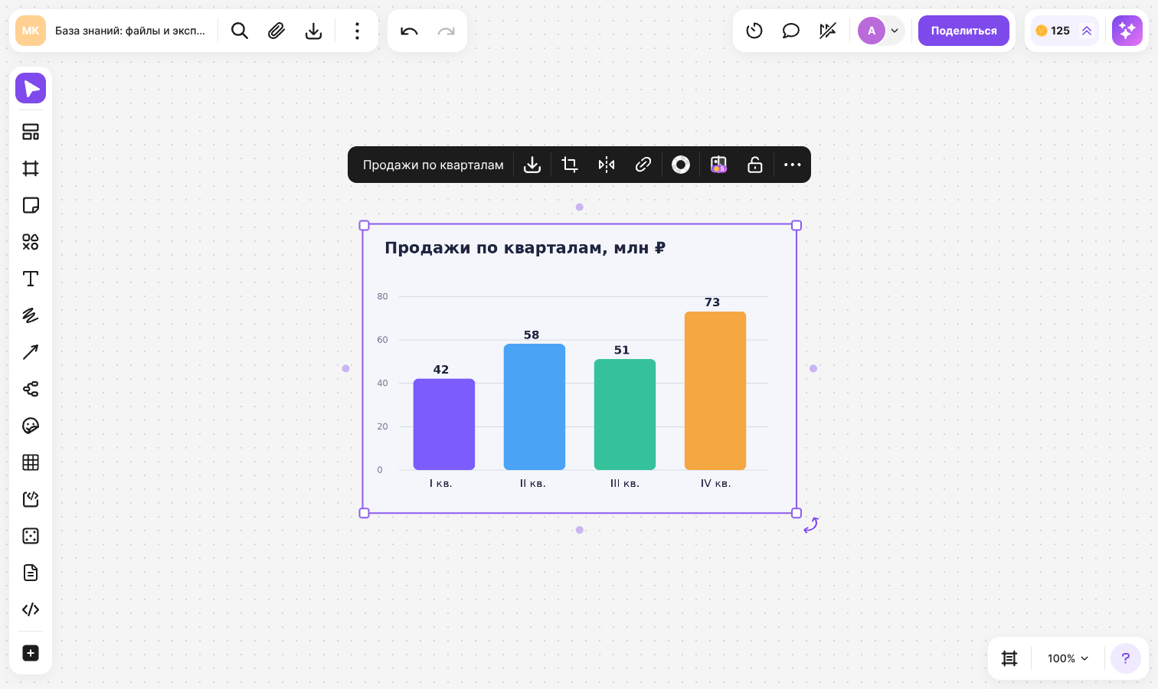Screen dimensions: 1158x689
Task: Edit the image title Продажи по кварталам
Action: pyautogui.click(x=433, y=165)
